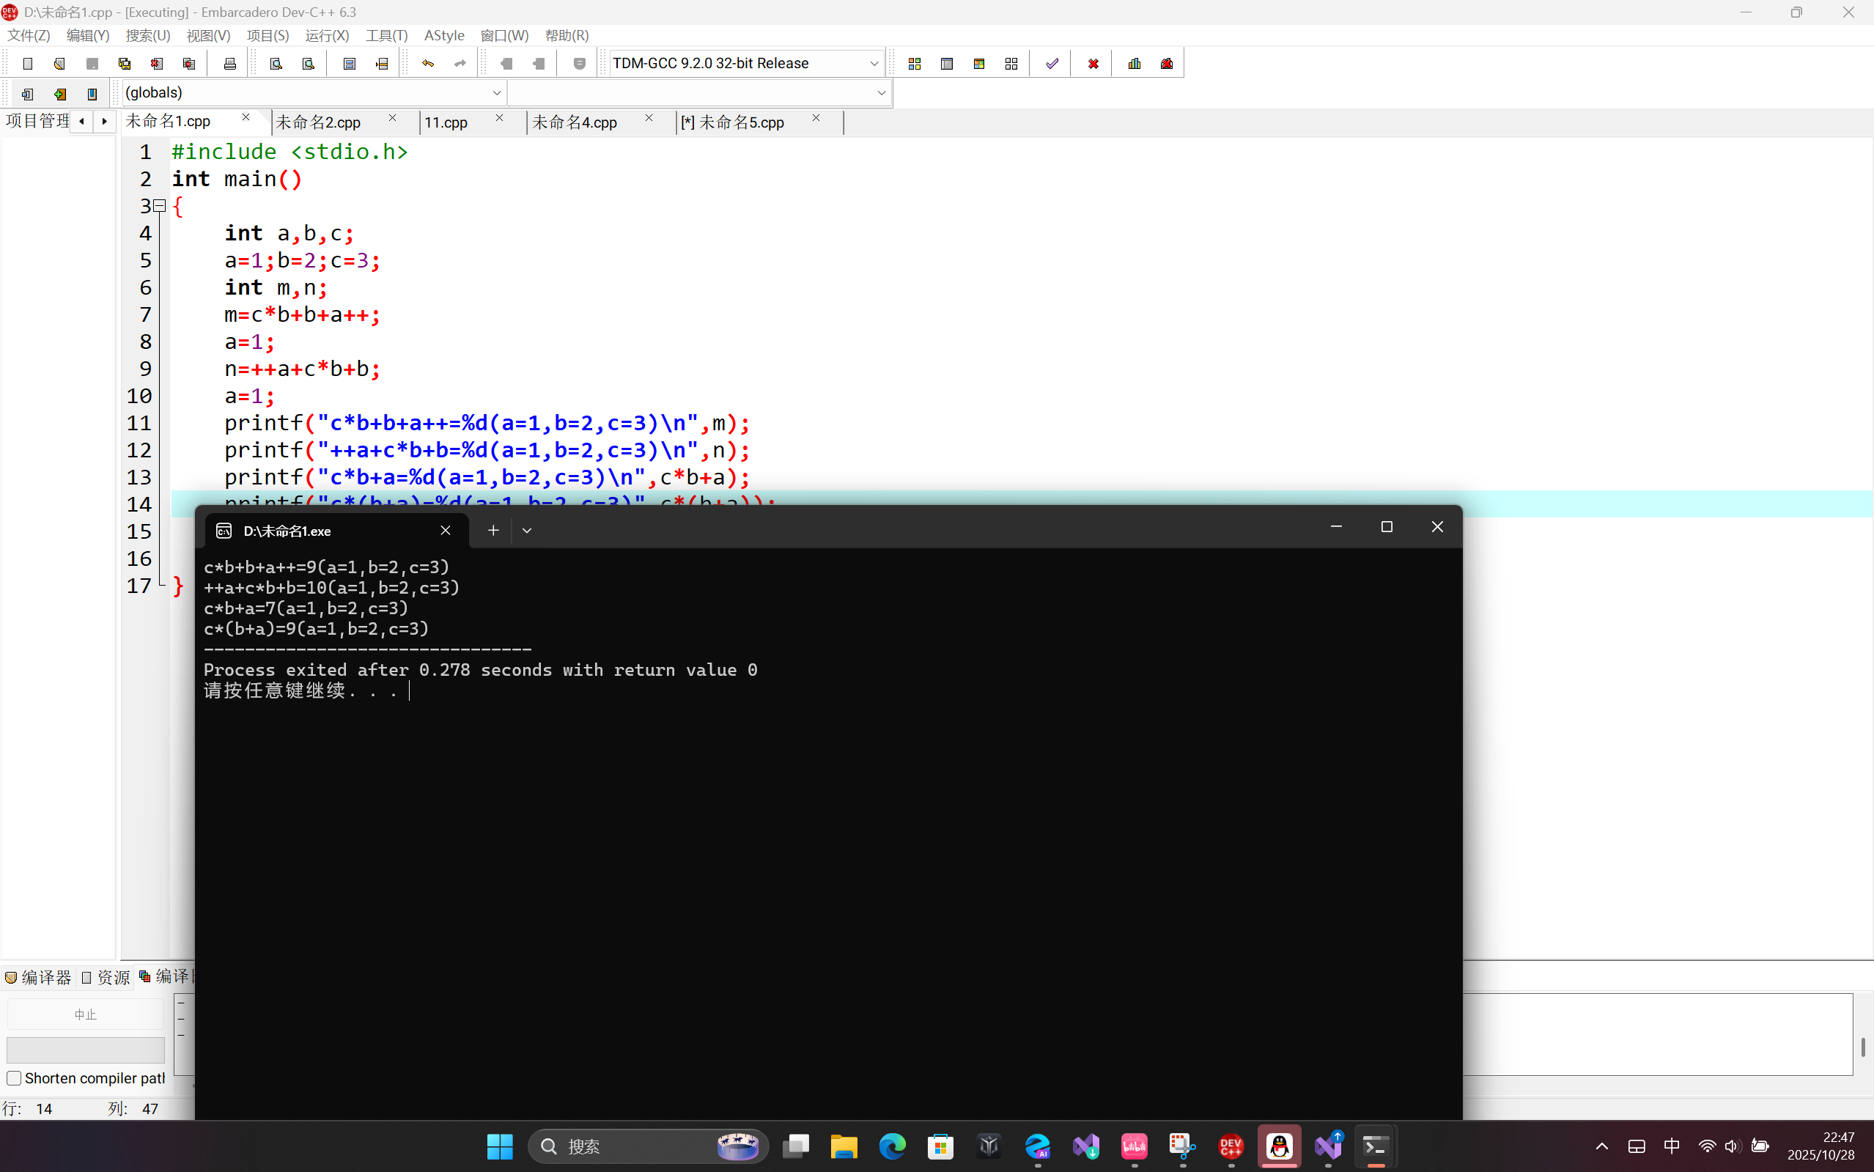This screenshot has width=1874, height=1172.
Task: Collapse the main function fold marker
Action: pos(160,206)
